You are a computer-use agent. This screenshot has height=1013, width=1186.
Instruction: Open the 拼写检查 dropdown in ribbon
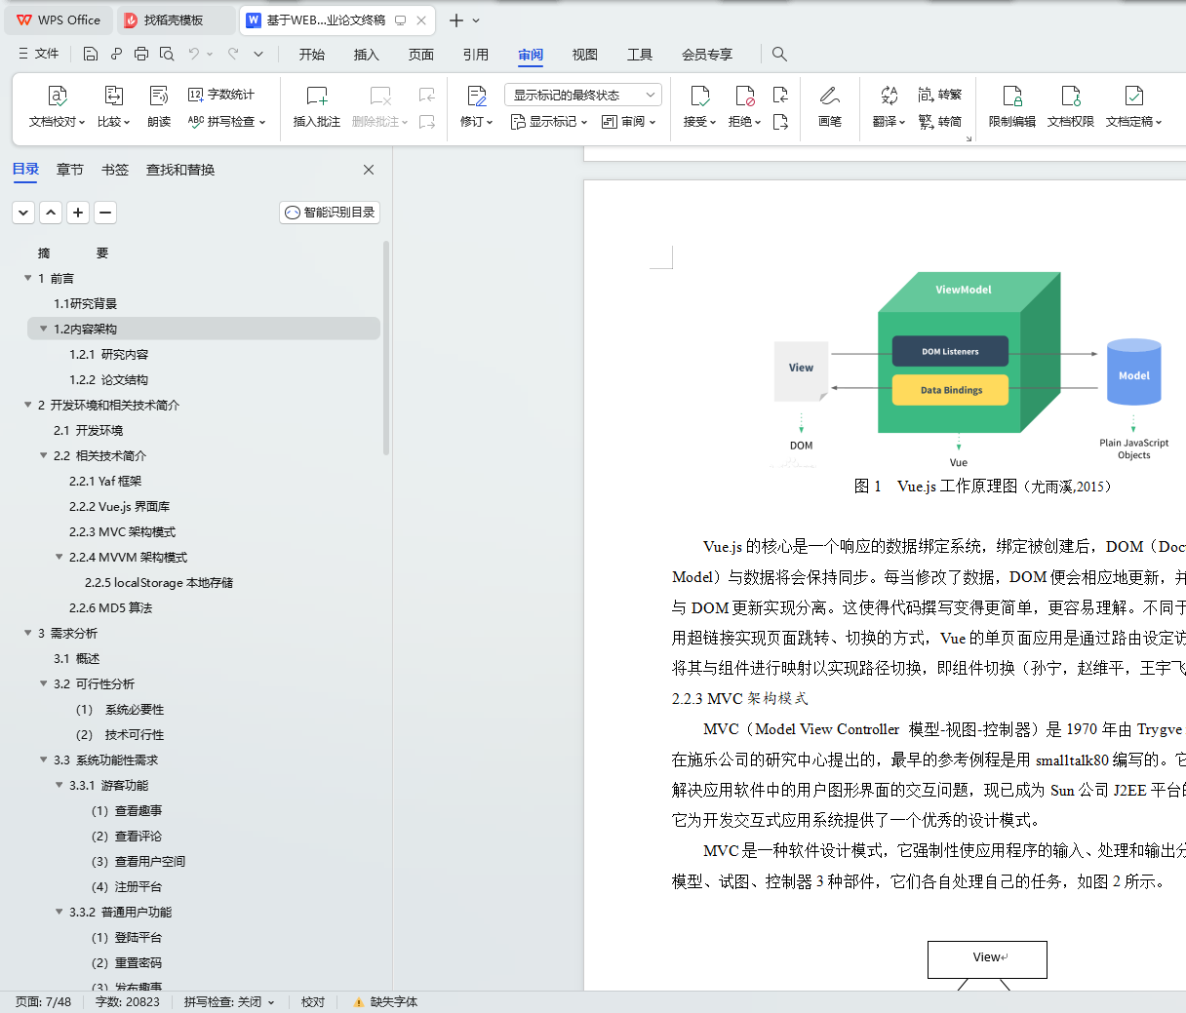pyautogui.click(x=226, y=122)
